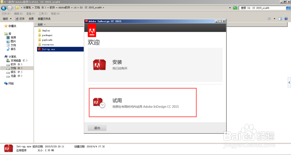
Task: Select 软件 (D:) drive
Action: [15, 64]
